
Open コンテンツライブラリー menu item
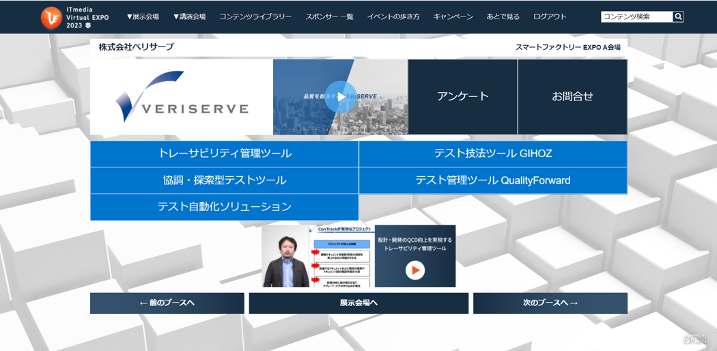coord(255,17)
